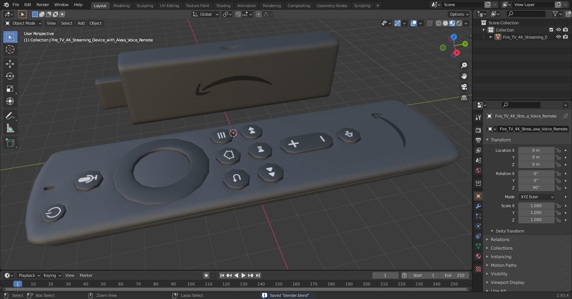572x299 pixels.
Task: Toggle X-ray view mode
Action: pyautogui.click(x=430, y=23)
